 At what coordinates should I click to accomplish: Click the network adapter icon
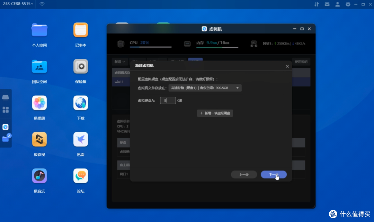tap(254, 44)
